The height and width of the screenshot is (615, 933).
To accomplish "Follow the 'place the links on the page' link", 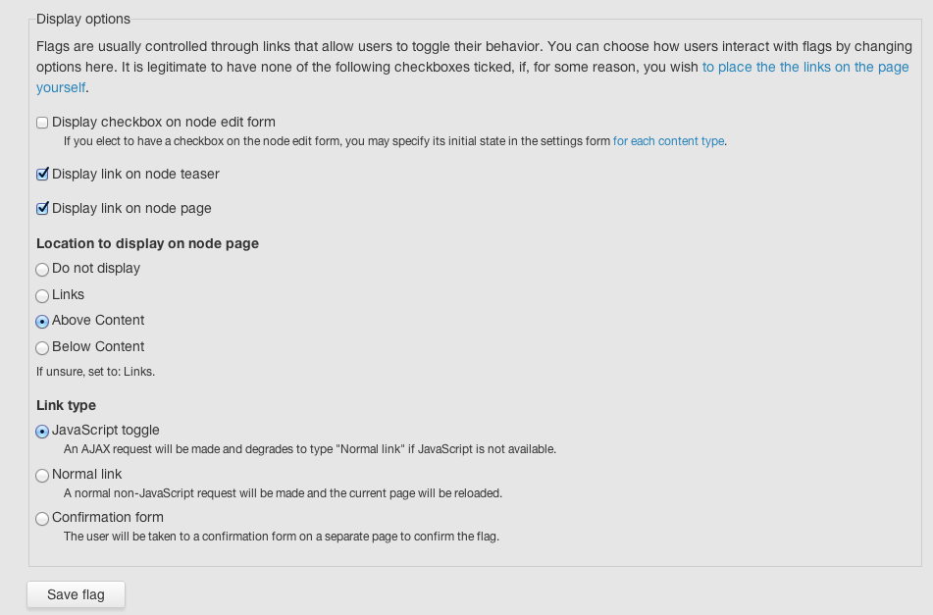I will [805, 67].
